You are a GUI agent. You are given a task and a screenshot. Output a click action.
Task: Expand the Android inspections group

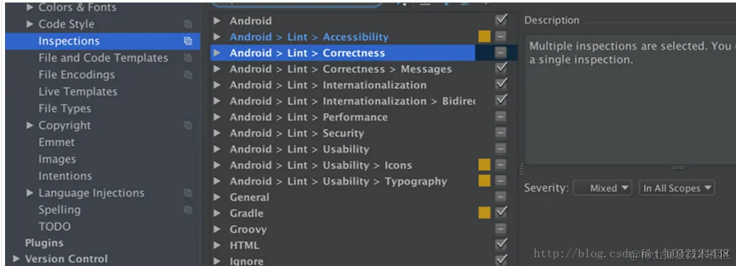click(217, 21)
